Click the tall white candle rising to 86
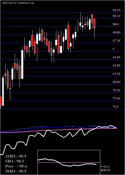The height and width of the screenshot is (175, 125). [x=22, y=64]
